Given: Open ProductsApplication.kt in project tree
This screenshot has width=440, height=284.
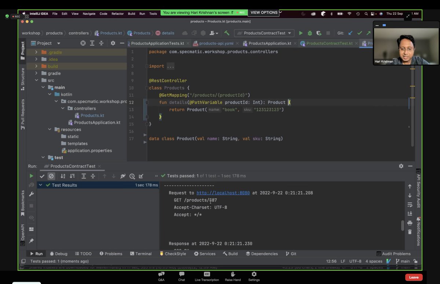Looking at the screenshot, I should (x=97, y=123).
